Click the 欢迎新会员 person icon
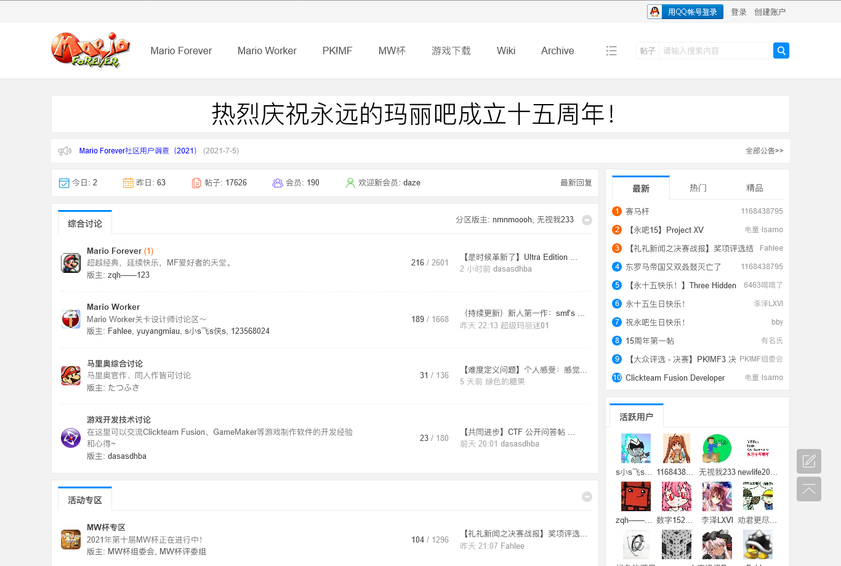Image resolution: width=841 pixels, height=566 pixels. point(350,183)
